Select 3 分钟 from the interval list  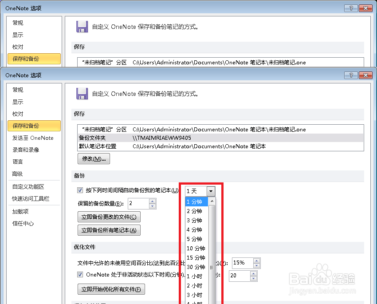coord(196,221)
